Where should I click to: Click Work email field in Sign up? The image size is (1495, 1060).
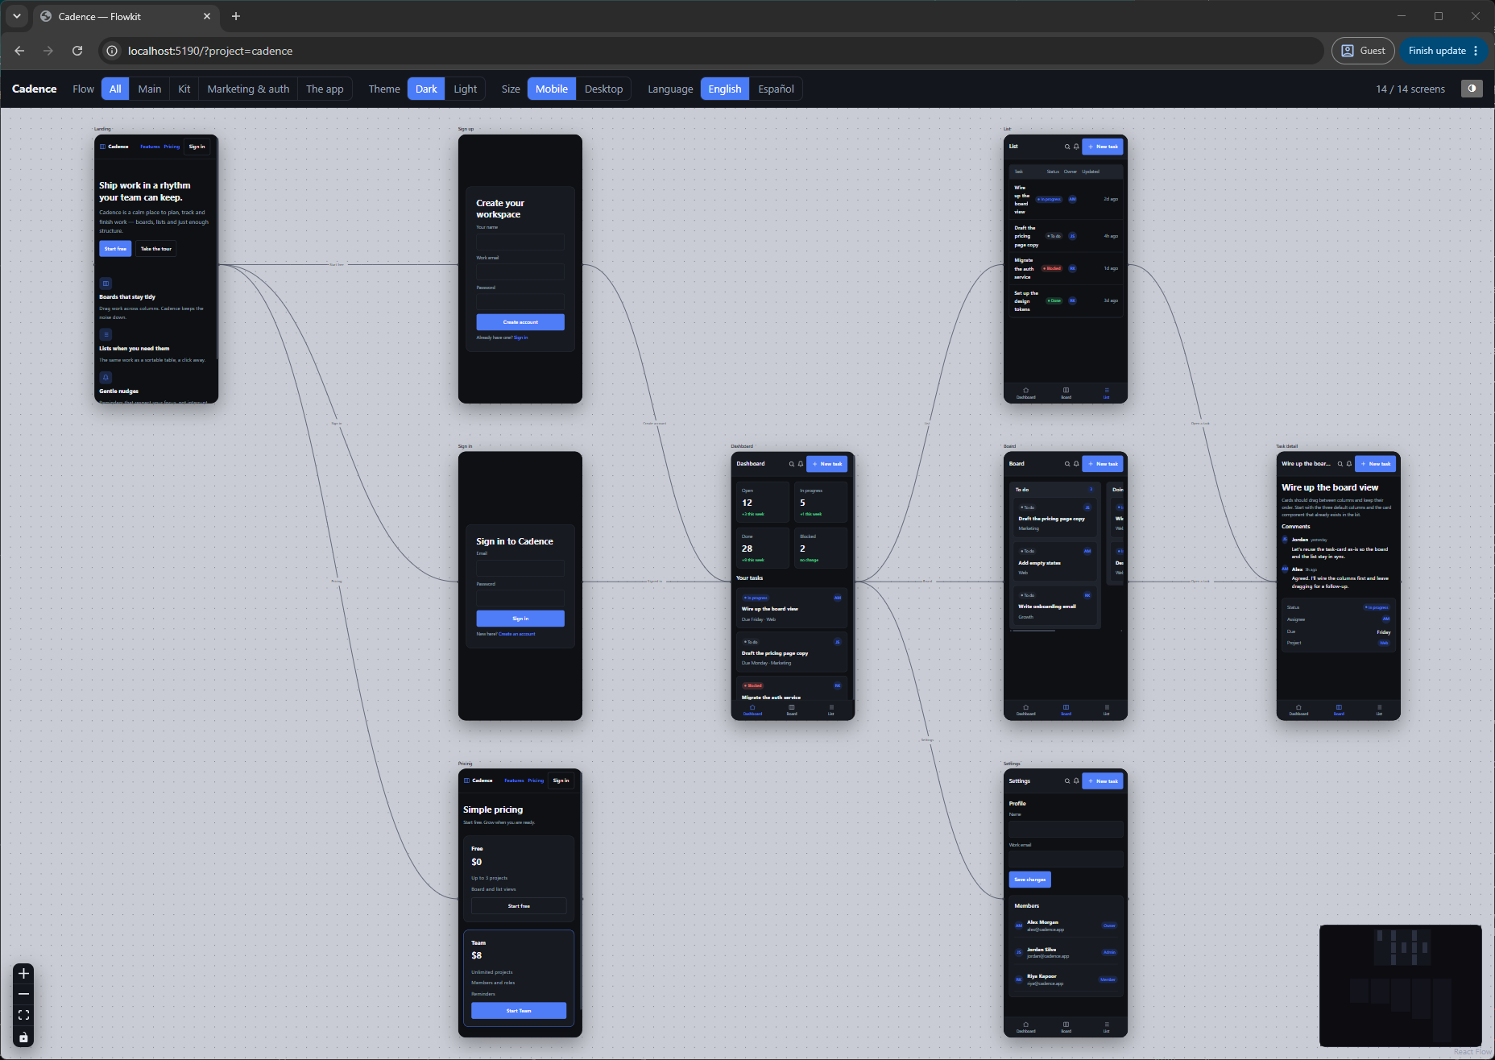520,271
